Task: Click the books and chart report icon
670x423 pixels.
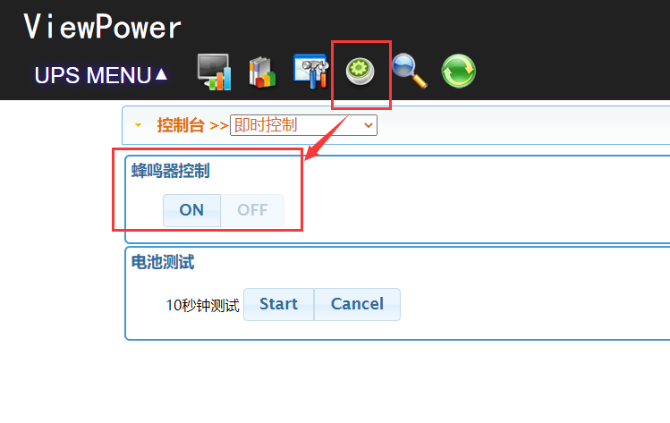Action: coord(262,72)
